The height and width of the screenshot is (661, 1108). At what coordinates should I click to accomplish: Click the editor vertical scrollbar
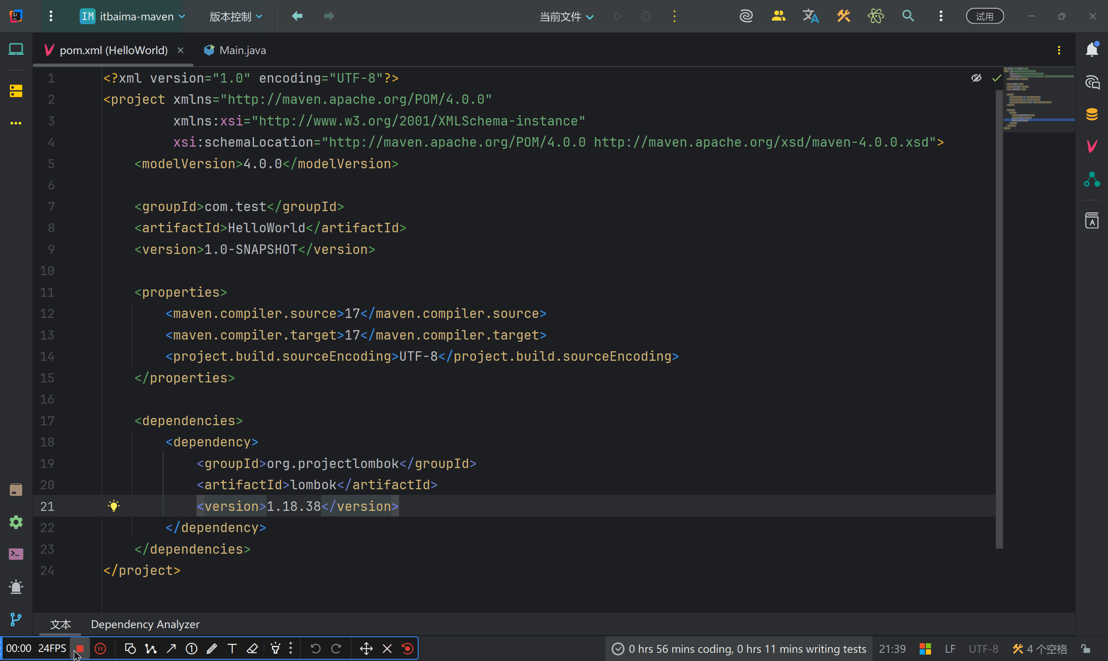tap(999, 312)
